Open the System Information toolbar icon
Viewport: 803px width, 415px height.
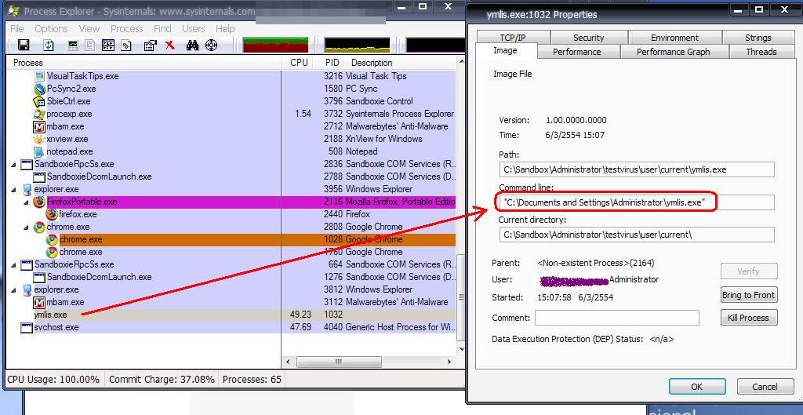(x=73, y=45)
